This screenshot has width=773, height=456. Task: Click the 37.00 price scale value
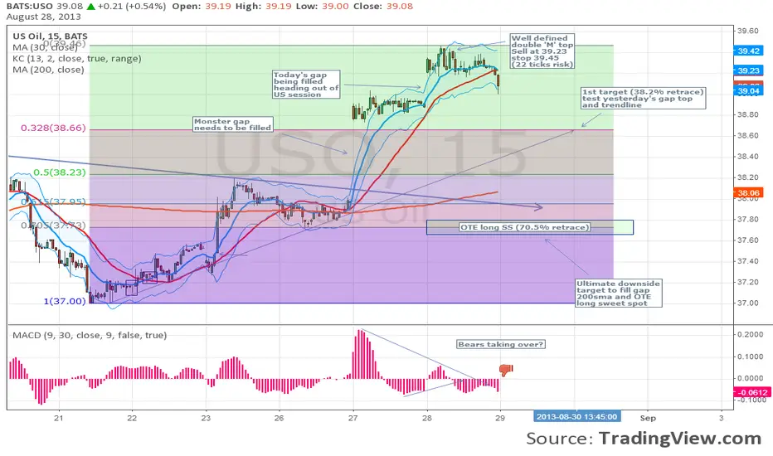pos(748,303)
